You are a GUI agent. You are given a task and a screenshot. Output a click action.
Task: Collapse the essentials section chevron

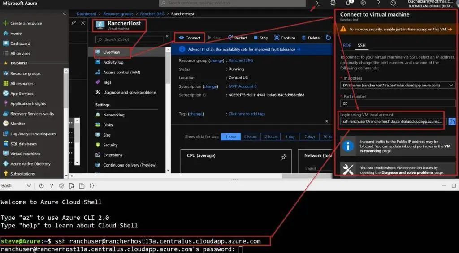(327, 121)
